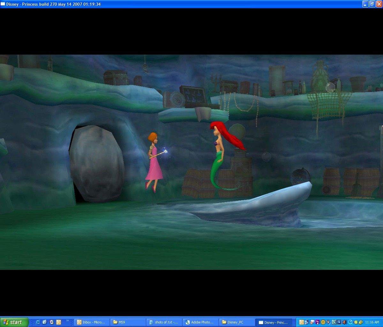Open the Disney_PC folder taskbar button
383x327 pixels.
(237, 323)
